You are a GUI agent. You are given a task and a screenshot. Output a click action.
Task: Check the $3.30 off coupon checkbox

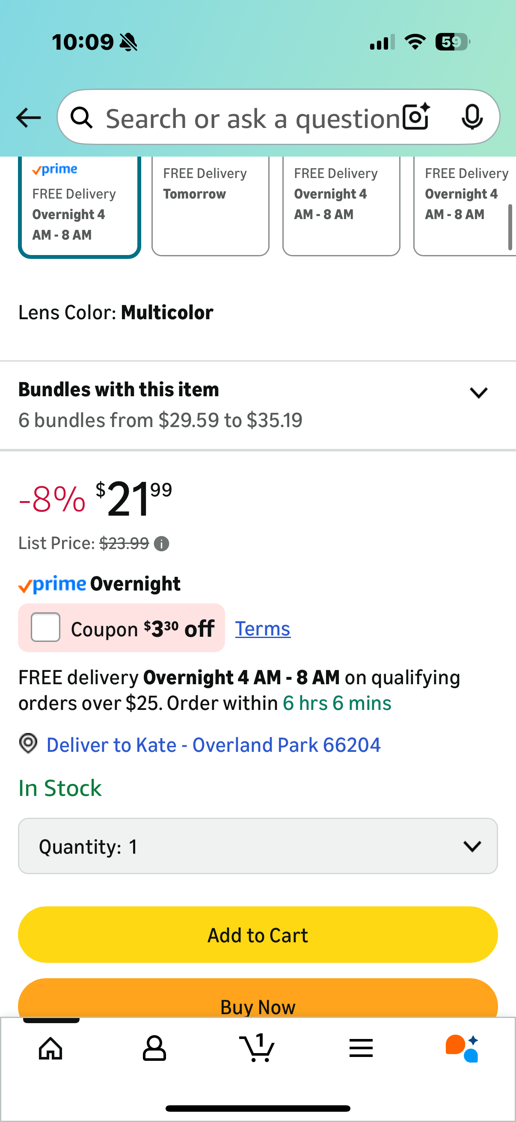point(46,627)
